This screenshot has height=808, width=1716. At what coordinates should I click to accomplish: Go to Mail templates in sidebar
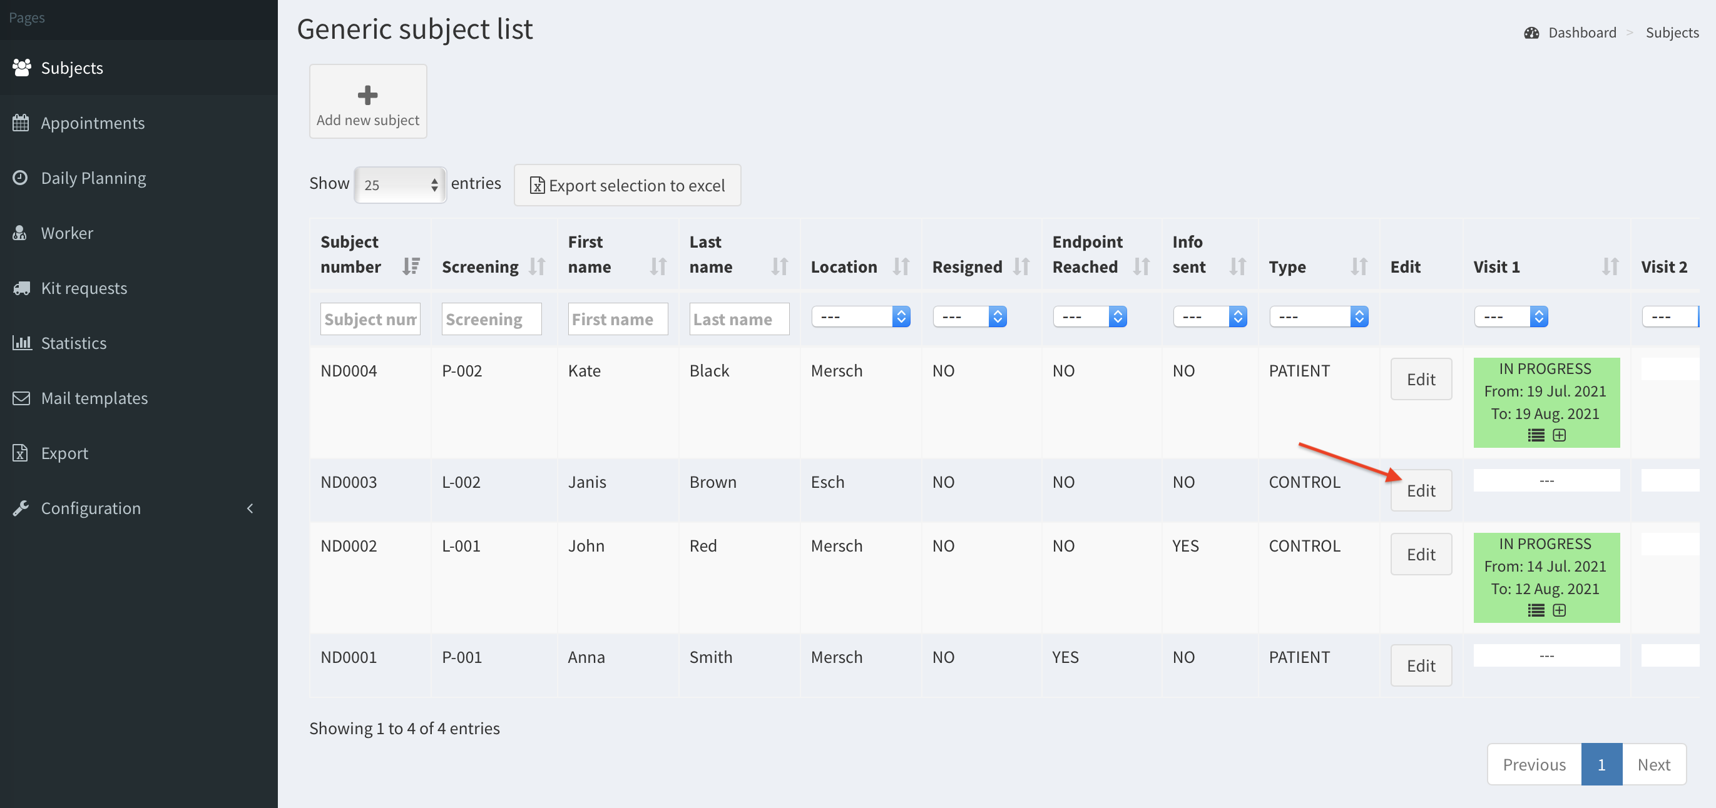tap(94, 398)
